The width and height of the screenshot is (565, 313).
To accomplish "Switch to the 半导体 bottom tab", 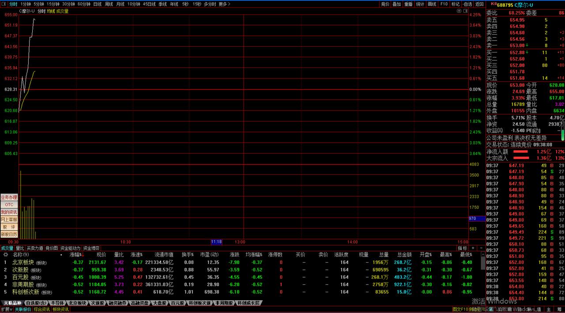I will coord(57,303).
